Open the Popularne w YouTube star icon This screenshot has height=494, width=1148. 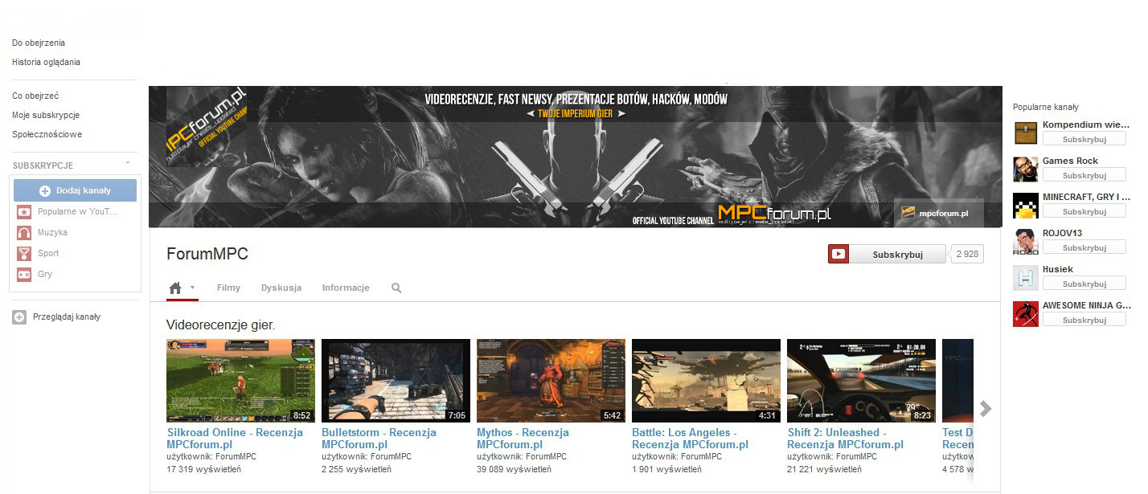tap(24, 211)
